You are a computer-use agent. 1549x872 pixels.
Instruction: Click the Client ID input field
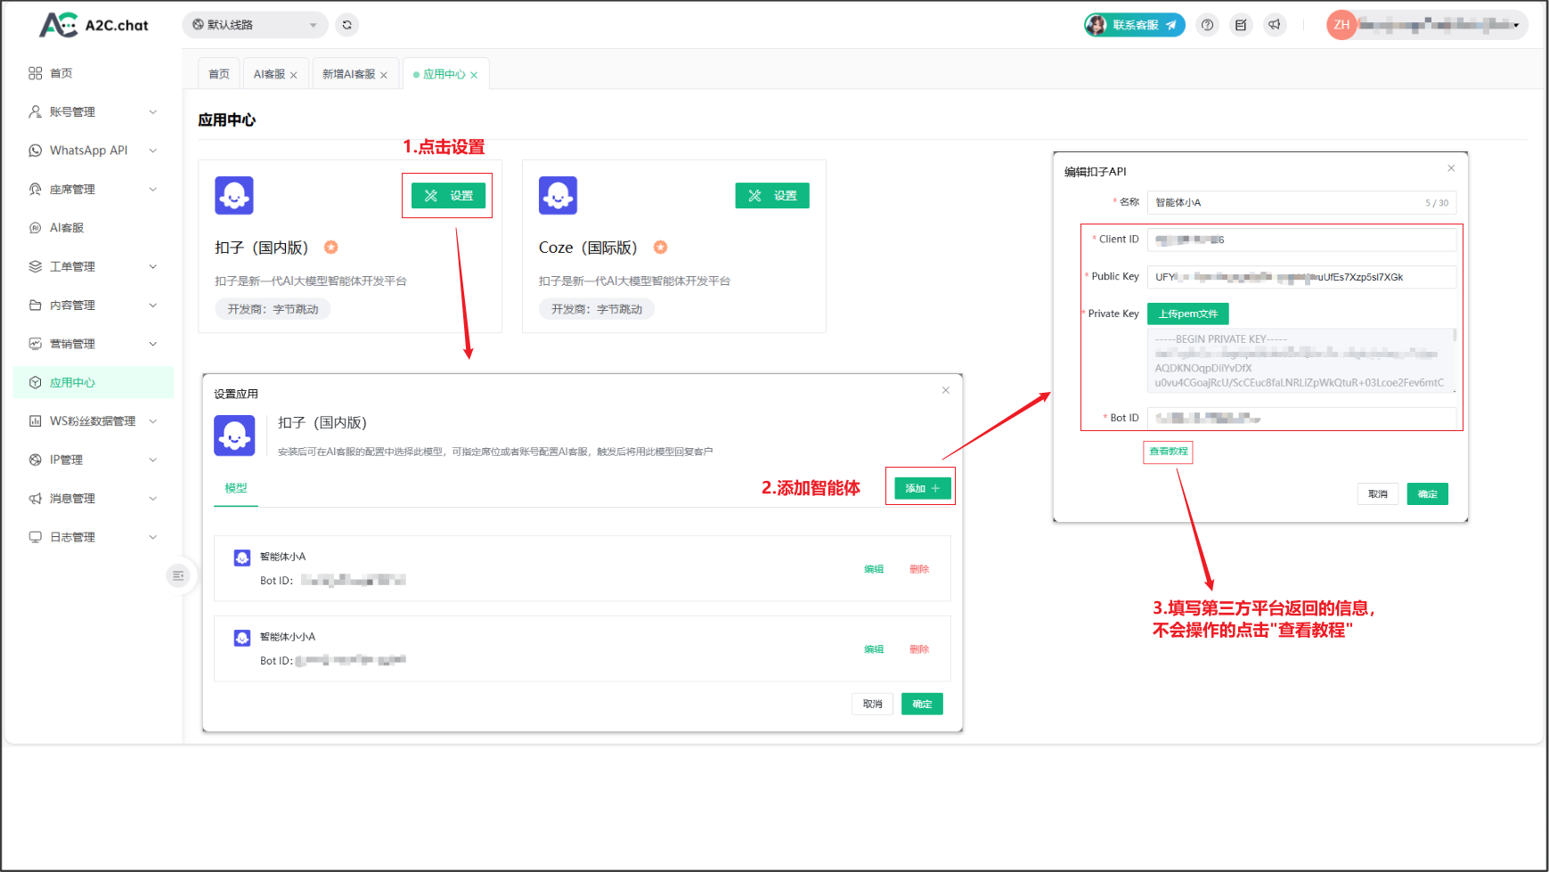tap(1300, 240)
